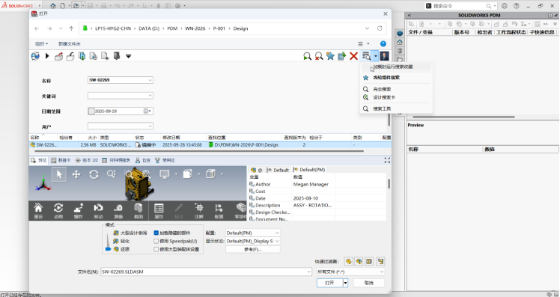Switch to the version 2/2 tab
Screen dimensions: 560x297
(x=86, y=160)
